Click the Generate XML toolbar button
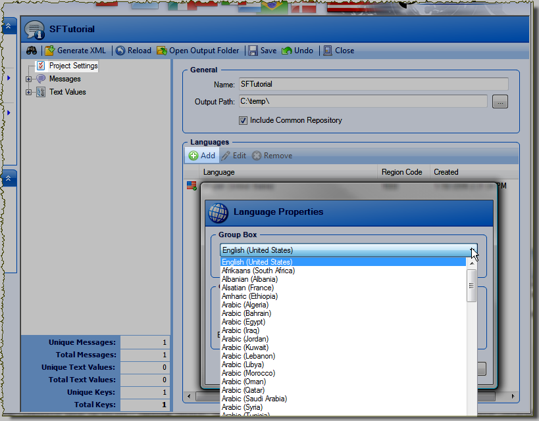The width and height of the screenshot is (539, 421). (75, 51)
